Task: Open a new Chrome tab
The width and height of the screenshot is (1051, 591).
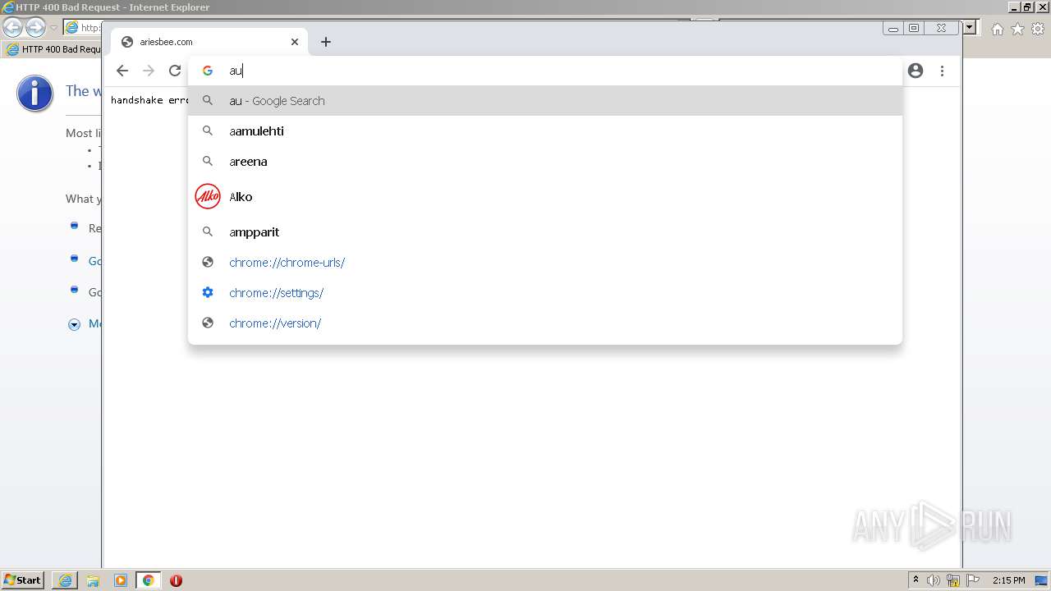Action: tap(326, 42)
